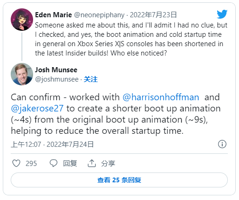Open the tweet info circle icon
The image size is (239, 200).
tap(222, 144)
